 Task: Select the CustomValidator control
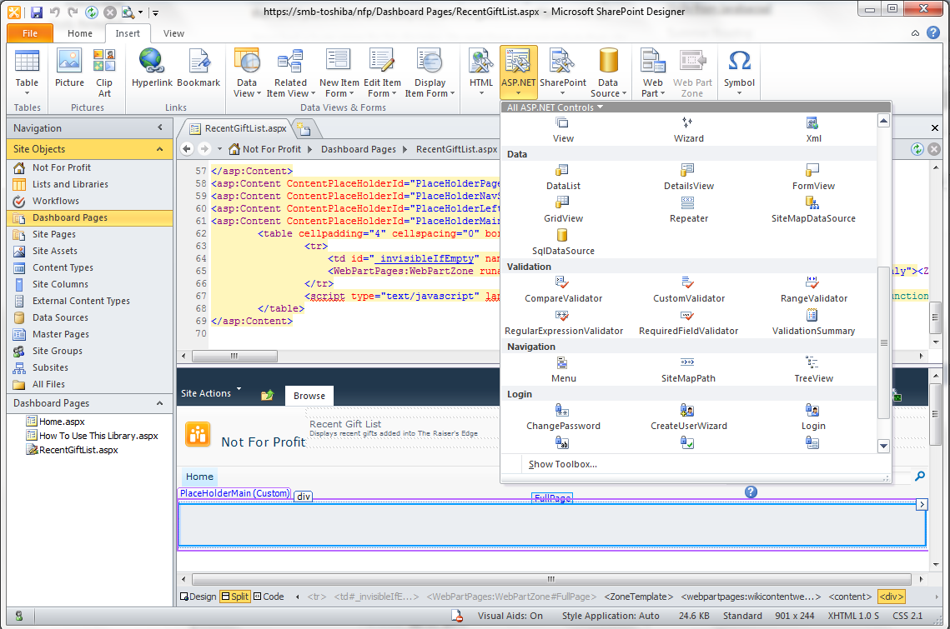click(688, 290)
